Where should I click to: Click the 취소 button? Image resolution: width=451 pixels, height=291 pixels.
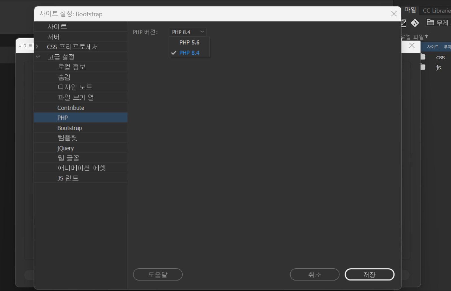pyautogui.click(x=315, y=274)
